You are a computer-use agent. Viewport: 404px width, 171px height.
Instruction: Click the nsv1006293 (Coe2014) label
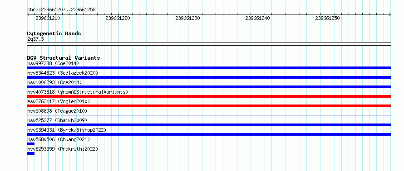(54, 82)
